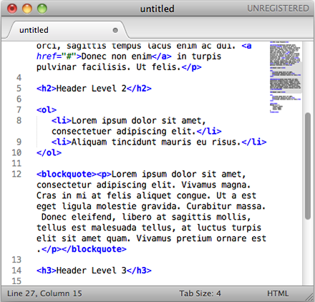Select the untitled tab

click(68, 30)
